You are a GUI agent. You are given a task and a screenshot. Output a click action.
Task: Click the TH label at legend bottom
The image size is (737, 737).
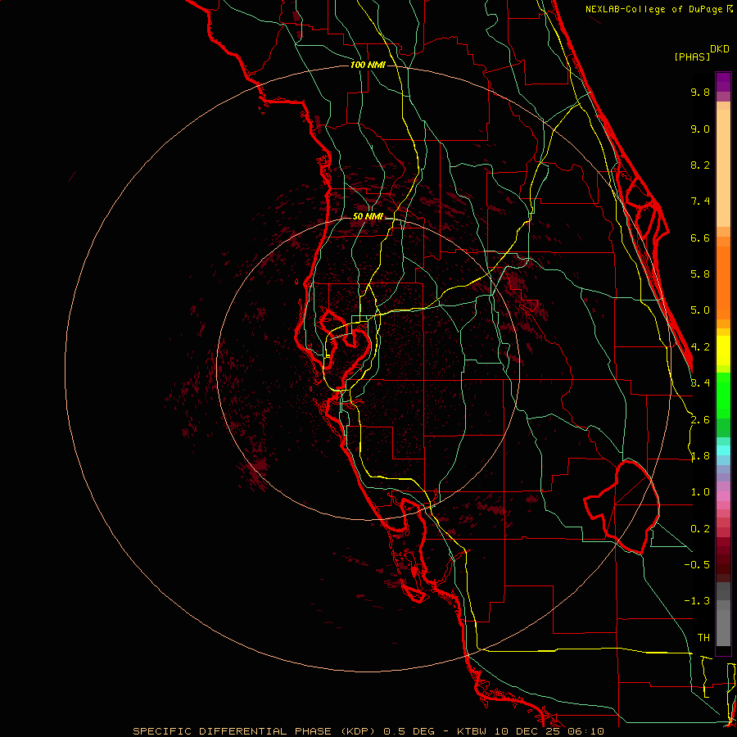point(703,638)
